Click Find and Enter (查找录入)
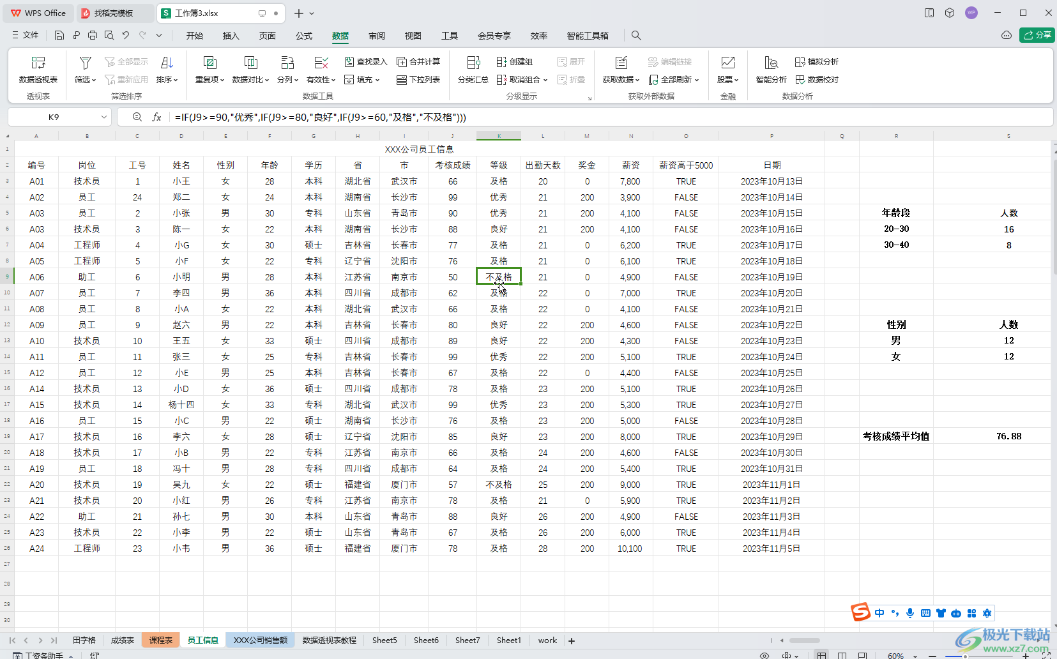The height and width of the screenshot is (659, 1057). point(366,62)
